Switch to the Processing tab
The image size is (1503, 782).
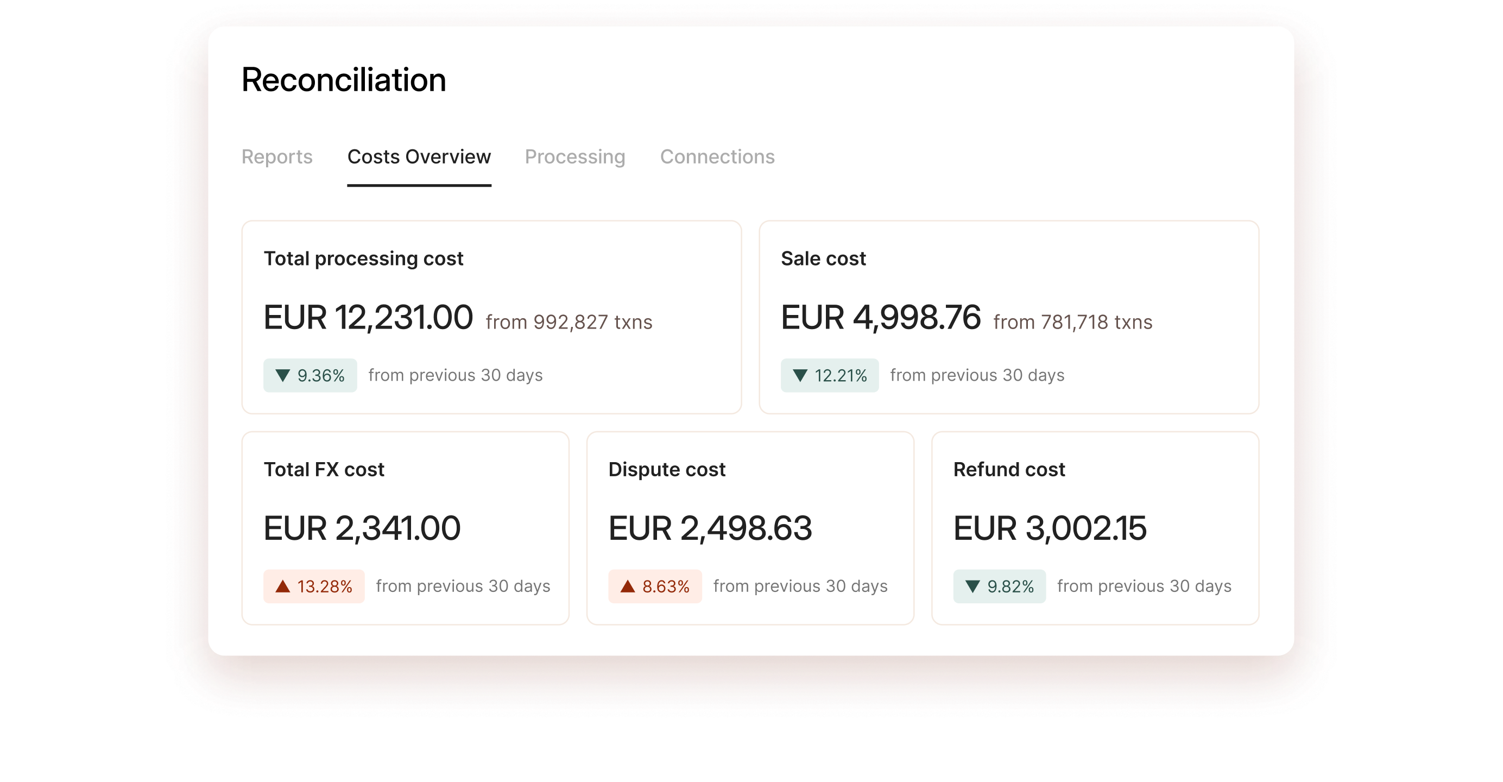pyautogui.click(x=574, y=156)
